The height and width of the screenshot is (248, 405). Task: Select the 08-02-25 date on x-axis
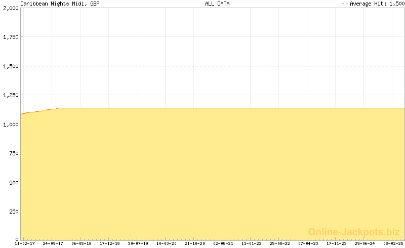click(x=393, y=243)
